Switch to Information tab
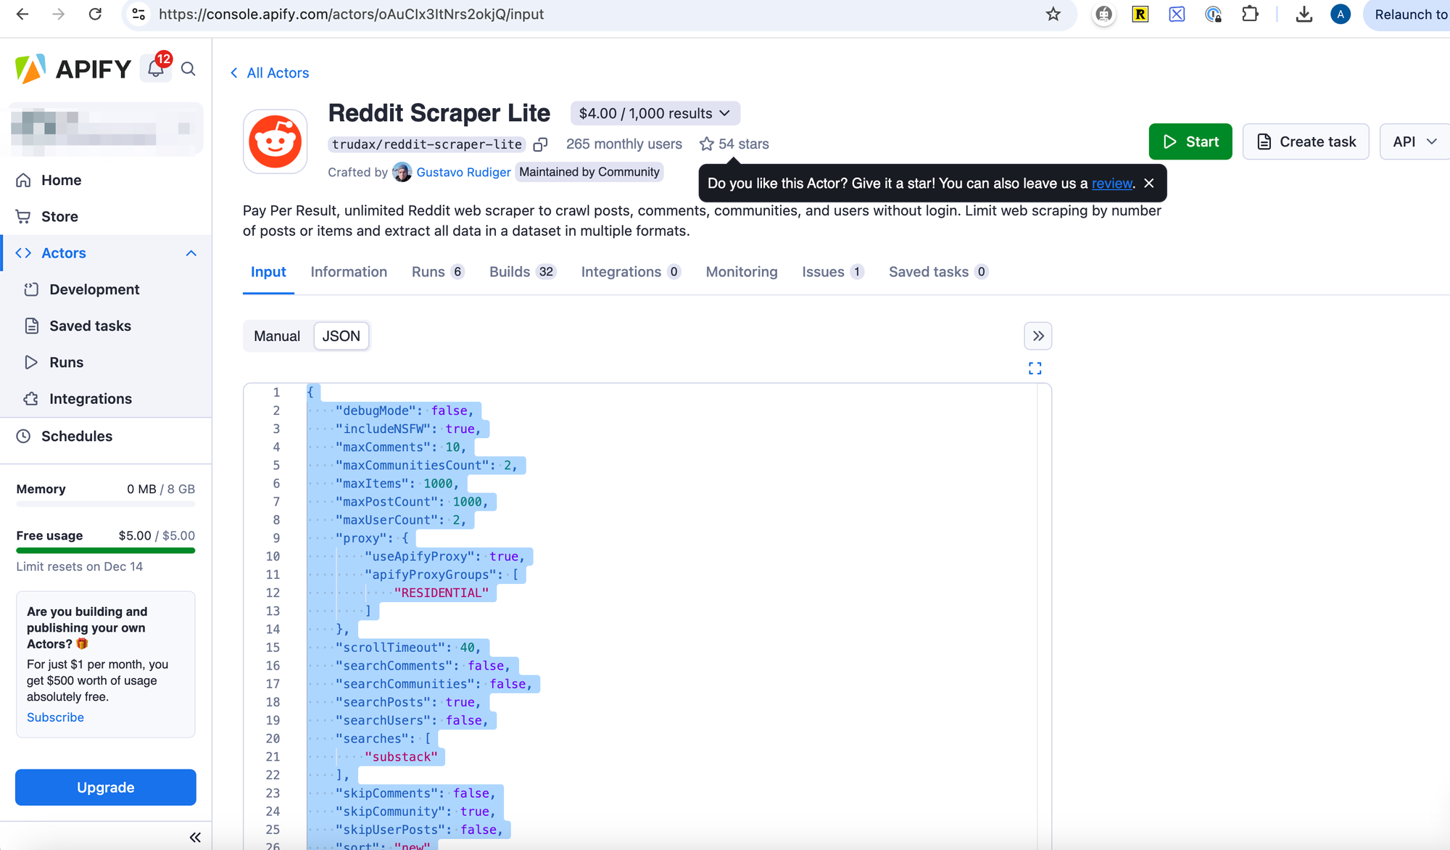This screenshot has height=850, width=1450. point(348,271)
